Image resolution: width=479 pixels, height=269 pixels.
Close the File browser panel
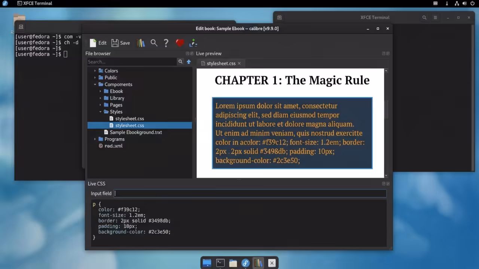[x=192, y=53]
